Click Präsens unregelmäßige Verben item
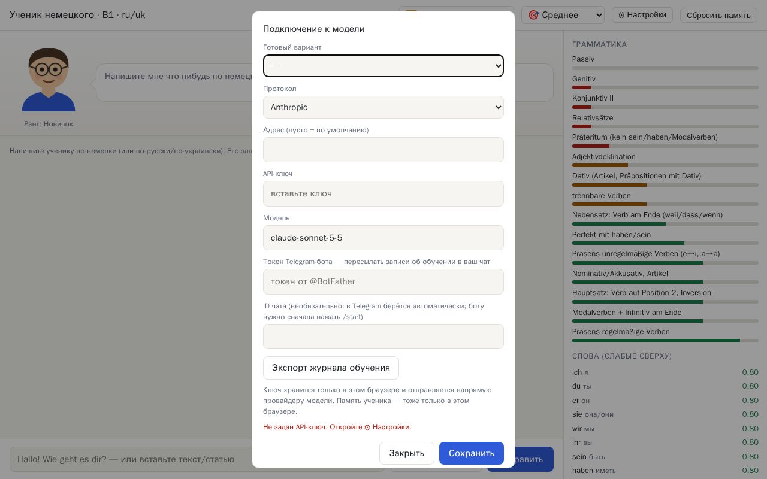Viewport: 767px width, 479px height. (665, 257)
